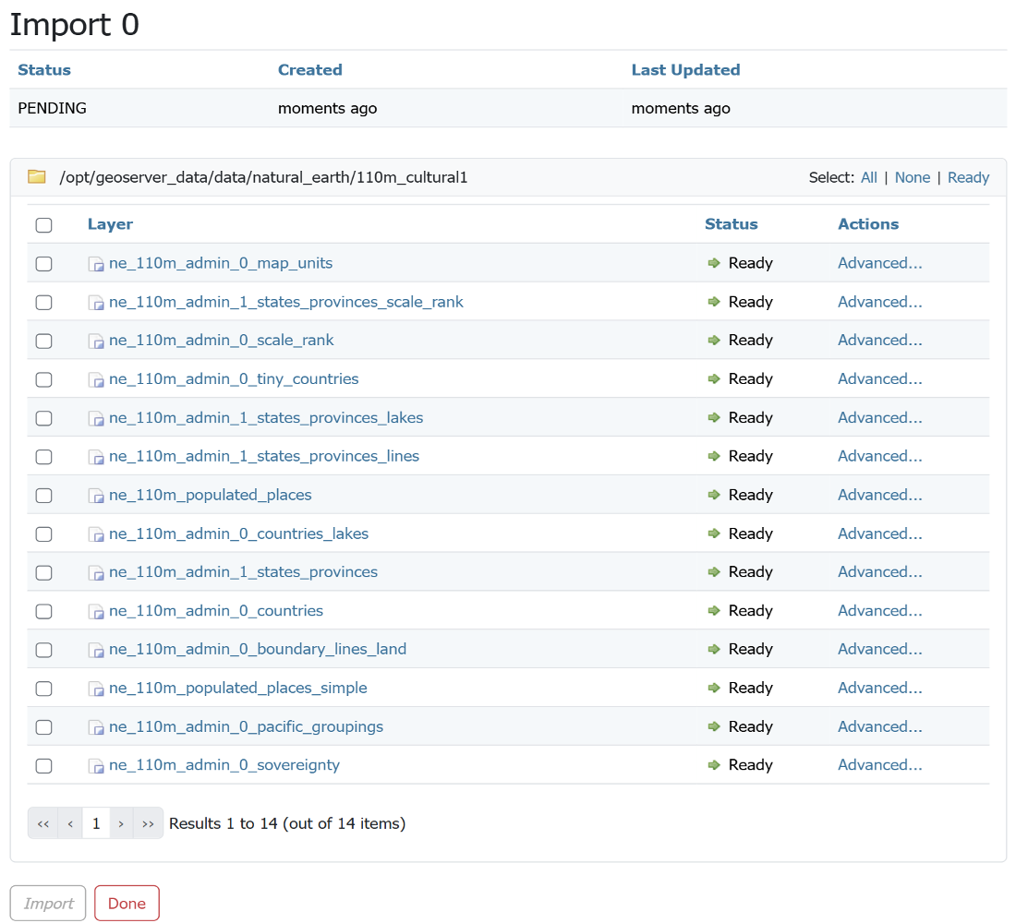This screenshot has height=923, width=1016.
Task: Expand Advanced for states_provinces_lakes
Action: [879, 418]
